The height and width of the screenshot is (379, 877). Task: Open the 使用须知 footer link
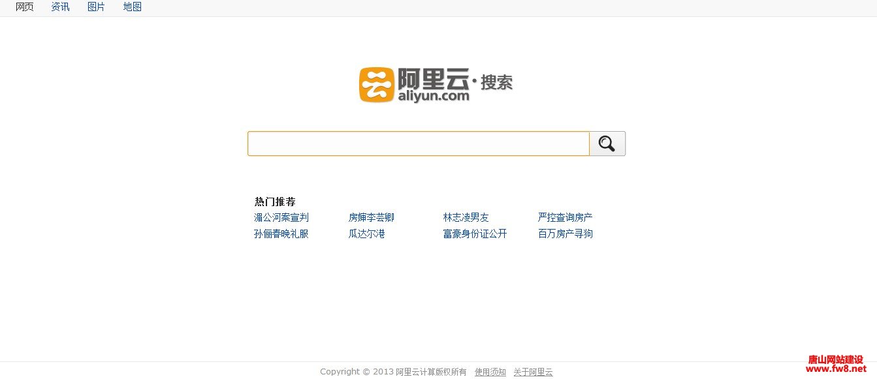tap(490, 372)
